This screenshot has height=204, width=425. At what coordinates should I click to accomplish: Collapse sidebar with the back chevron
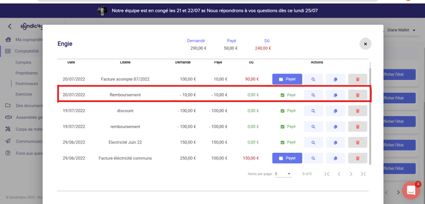10,26
